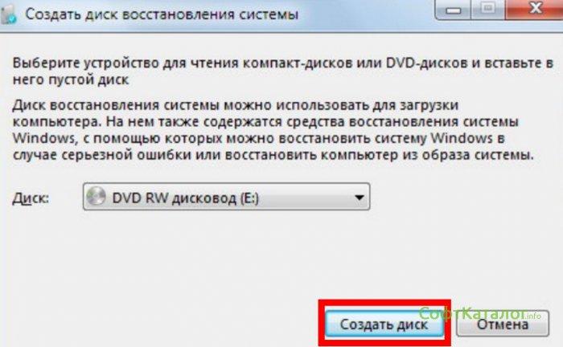Click the СофтКаталог watermark text
The width and height of the screenshot is (563, 347).
[x=472, y=313]
